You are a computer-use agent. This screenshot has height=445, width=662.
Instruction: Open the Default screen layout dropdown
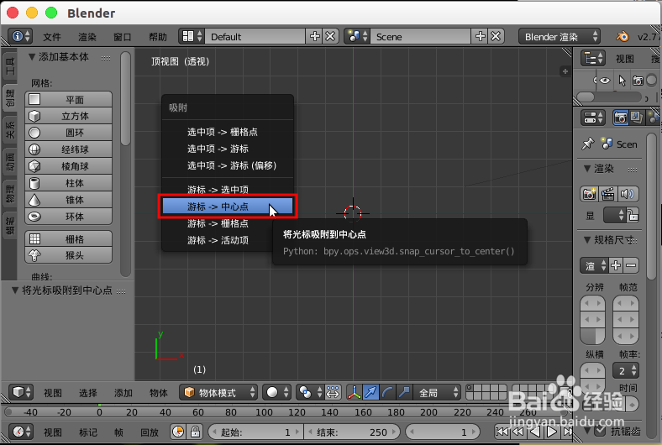click(193, 36)
